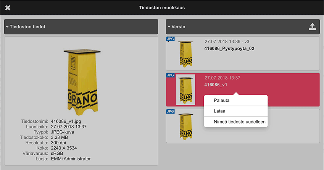Screen dimensions: 324x170
Task: Click the version name 416086_Pystypoyta_02
Action: click(x=229, y=48)
